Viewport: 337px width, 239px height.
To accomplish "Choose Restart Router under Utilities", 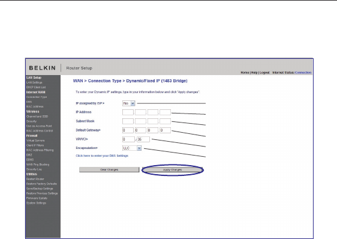I will click(x=35, y=179).
